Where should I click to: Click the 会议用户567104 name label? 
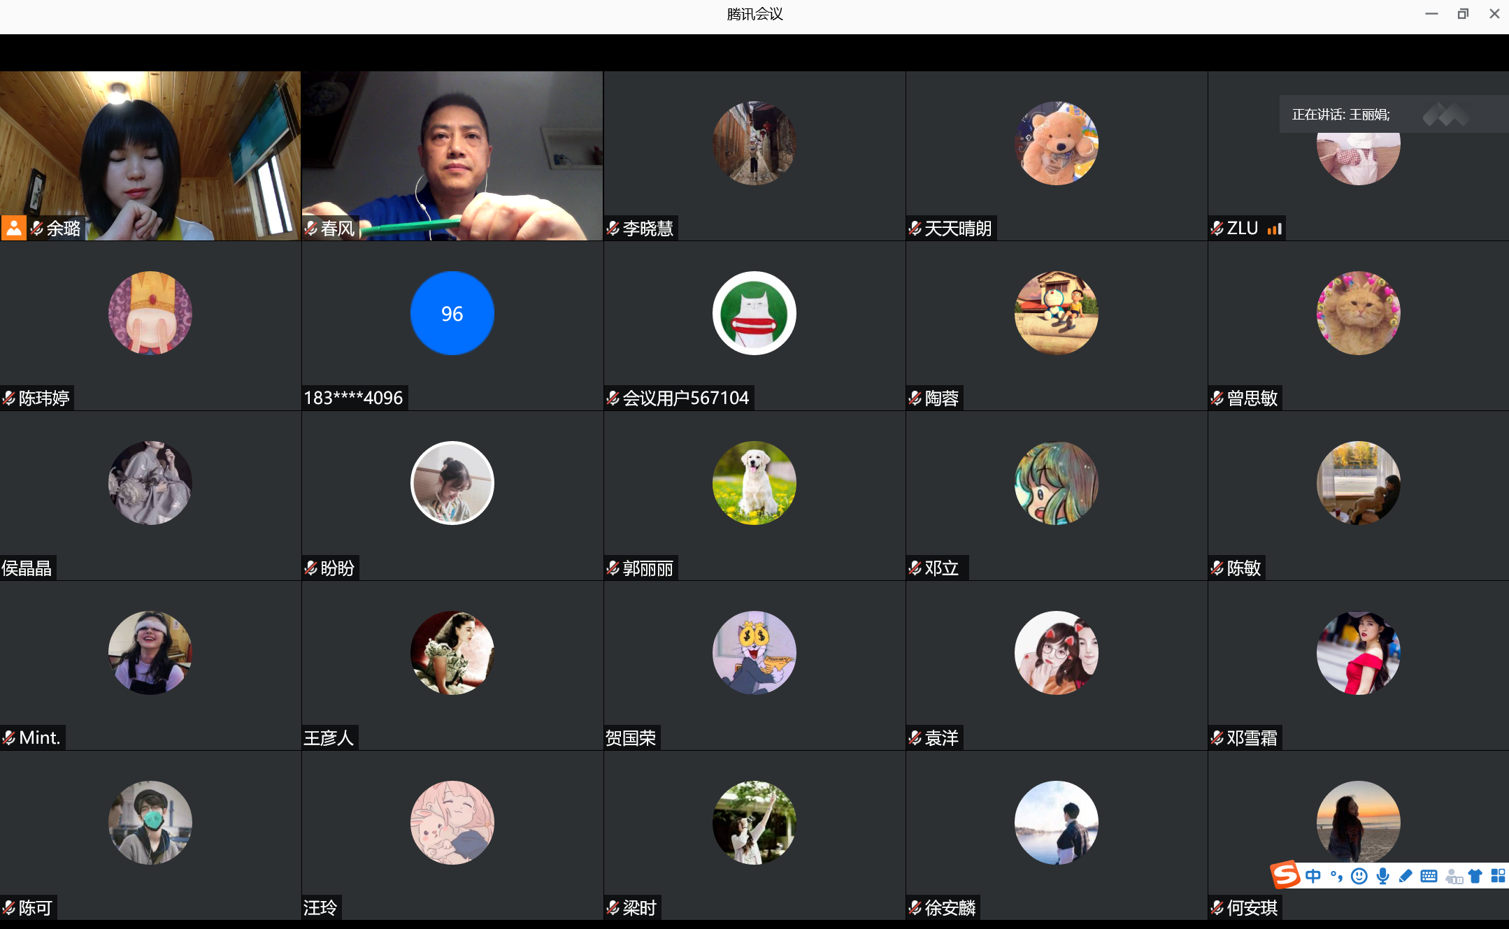685,398
